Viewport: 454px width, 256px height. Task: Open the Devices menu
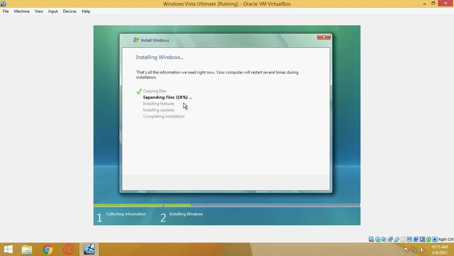coord(70,11)
